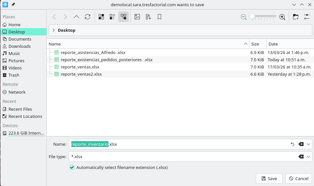Expand the Name field history dropdown
Viewport: 314px width, 186px height.
click(308, 144)
